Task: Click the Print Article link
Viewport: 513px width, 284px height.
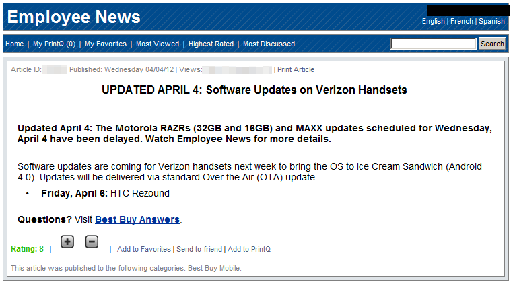Action: pyautogui.click(x=296, y=70)
